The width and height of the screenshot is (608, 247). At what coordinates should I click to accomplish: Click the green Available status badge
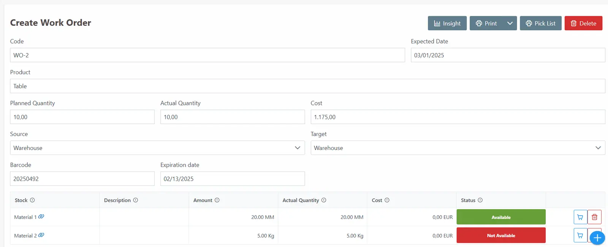point(501,217)
